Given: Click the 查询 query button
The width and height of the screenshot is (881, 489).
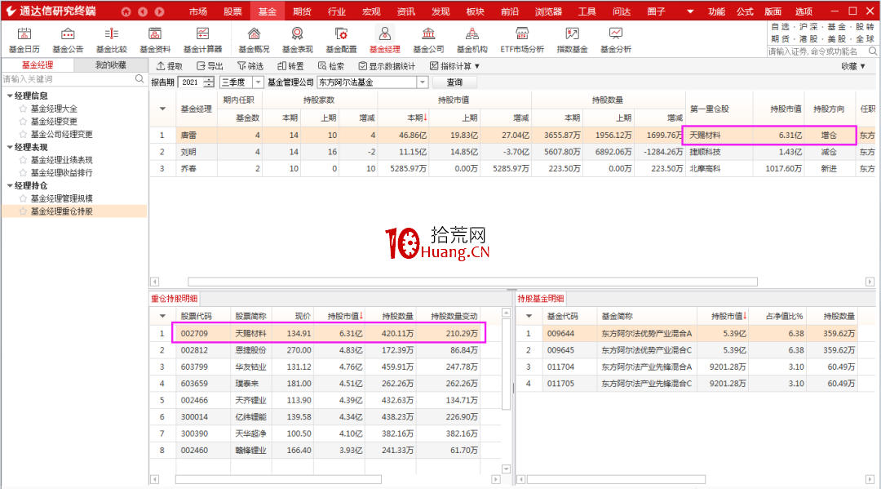Looking at the screenshot, I should 454,82.
